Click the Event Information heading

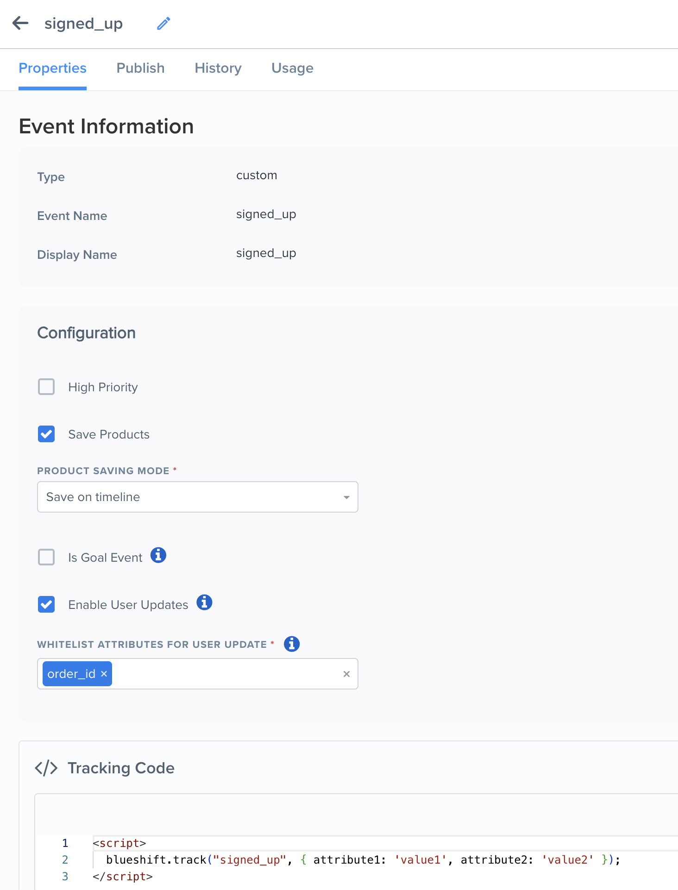106,126
